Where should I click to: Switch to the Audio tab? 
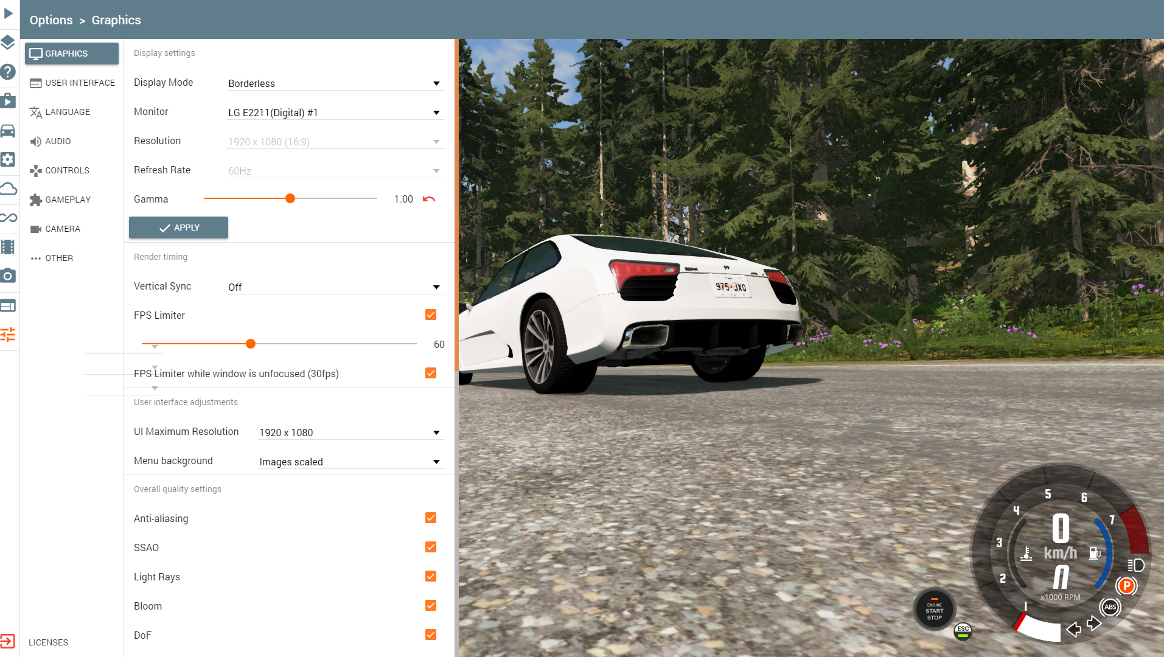point(72,141)
